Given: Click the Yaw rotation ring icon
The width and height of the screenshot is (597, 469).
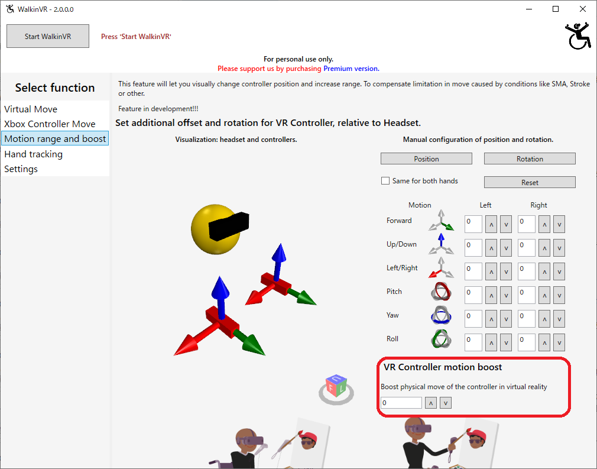Looking at the screenshot, I should click(441, 315).
